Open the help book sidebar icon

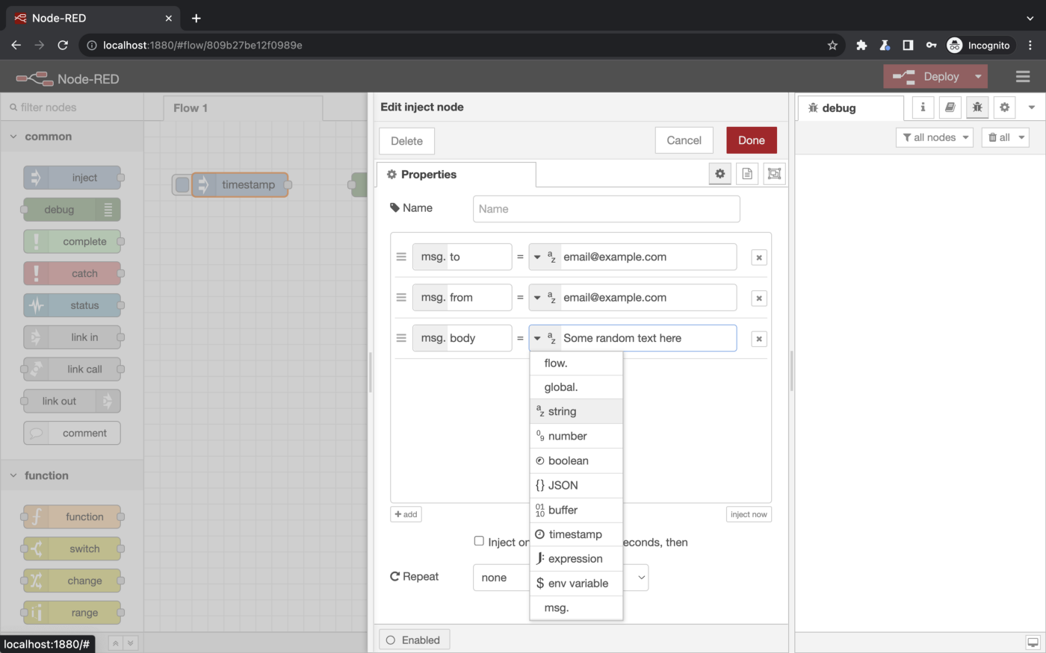tap(950, 107)
